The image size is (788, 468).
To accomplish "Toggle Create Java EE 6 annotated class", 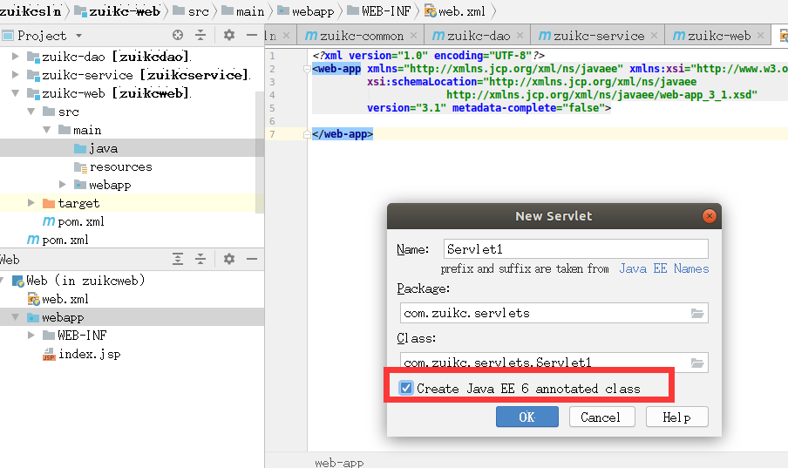I will [406, 388].
